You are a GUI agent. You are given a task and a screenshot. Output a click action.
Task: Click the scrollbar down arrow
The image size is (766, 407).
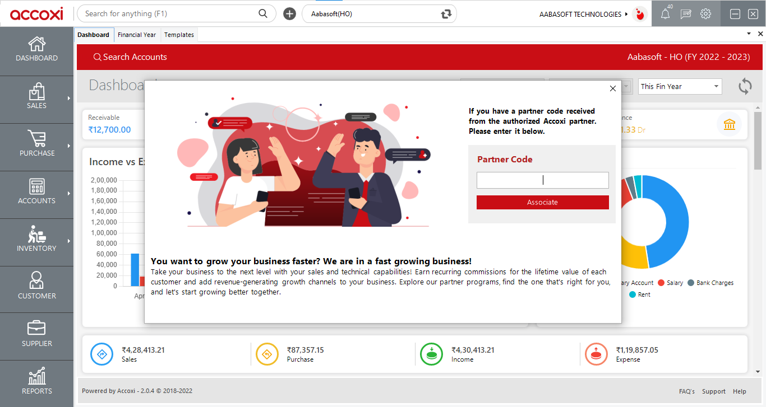758,372
